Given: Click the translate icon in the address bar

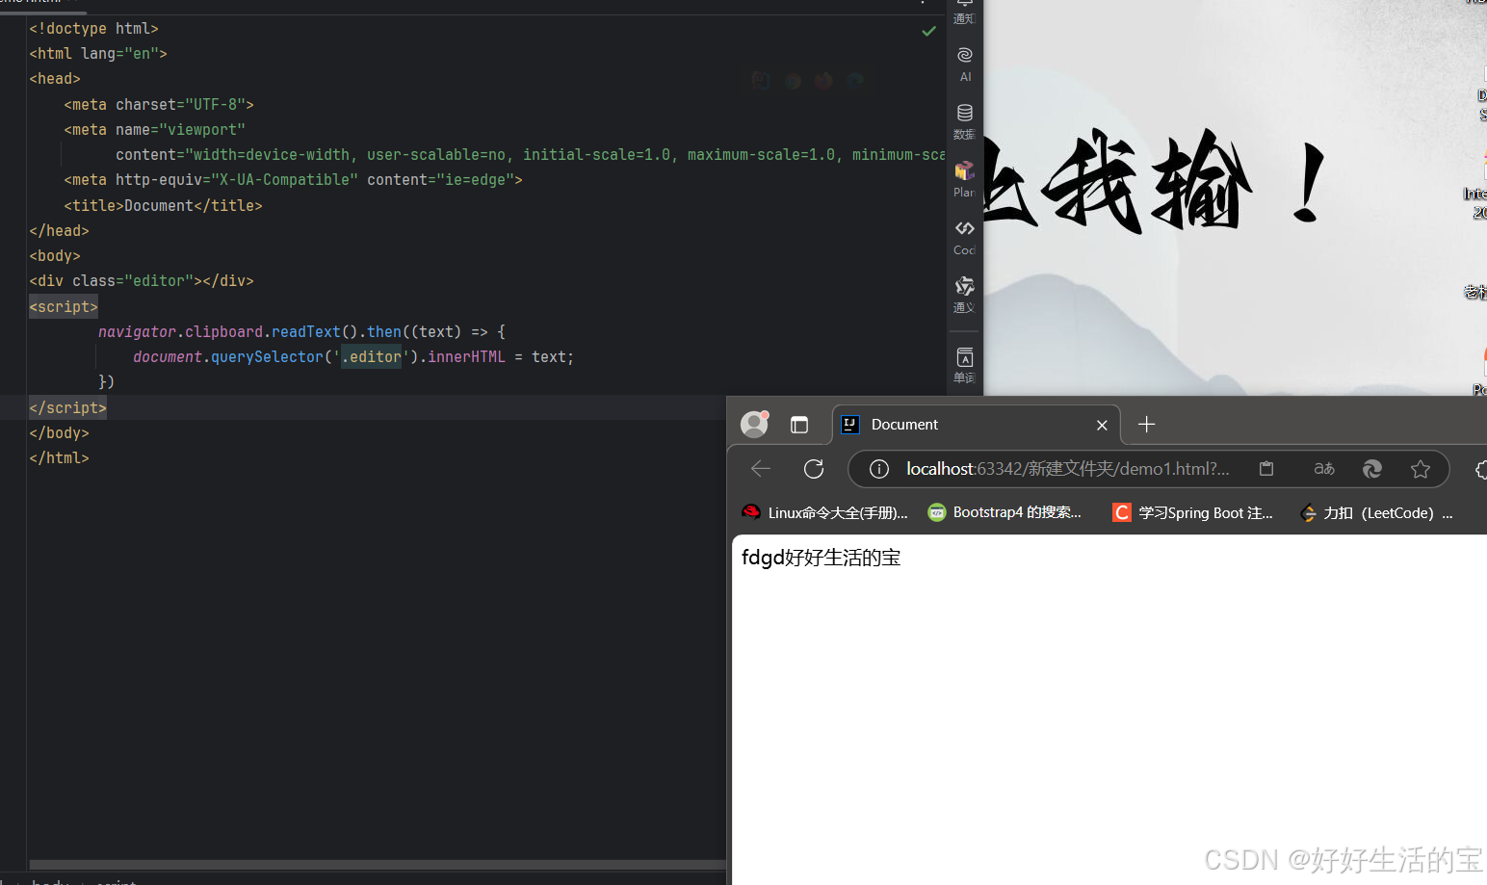Looking at the screenshot, I should [x=1324, y=469].
